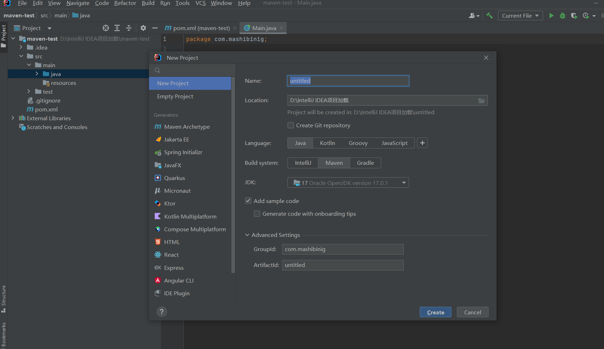Open Project view mode dropdown
Image resolution: width=604 pixels, height=349 pixels.
pyautogui.click(x=50, y=28)
